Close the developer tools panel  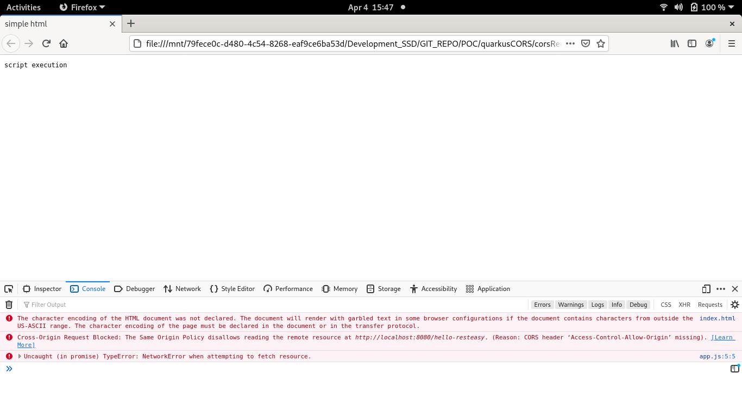(735, 289)
